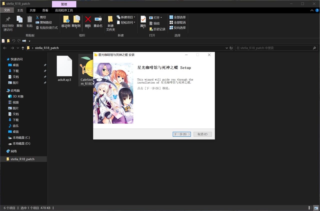The width and height of the screenshot is (320, 211).
Task: Click 复制路径 in the ribbon
Action: 44,22
